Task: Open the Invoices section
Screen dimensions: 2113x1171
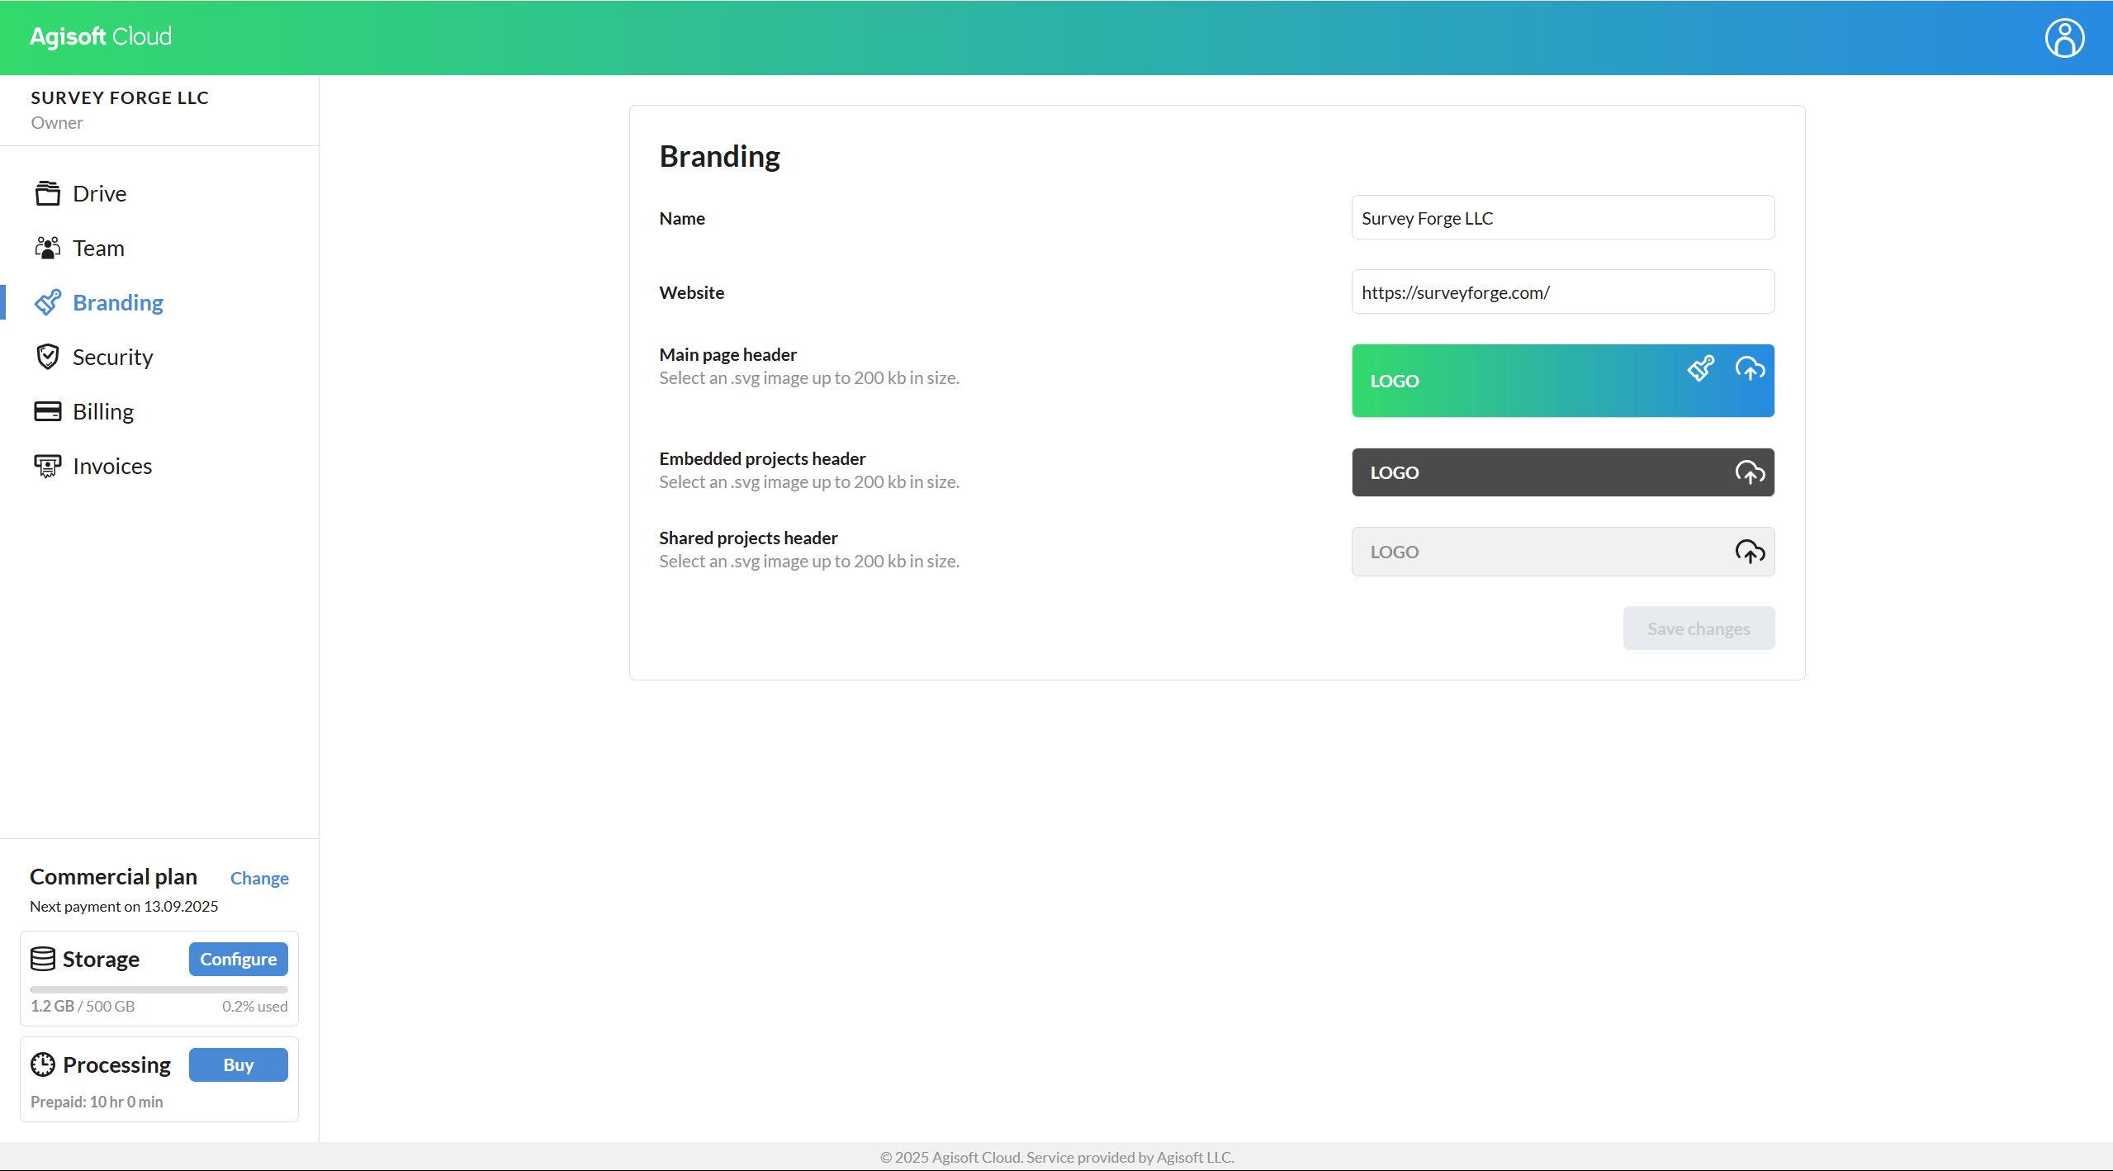Action: coord(111,466)
